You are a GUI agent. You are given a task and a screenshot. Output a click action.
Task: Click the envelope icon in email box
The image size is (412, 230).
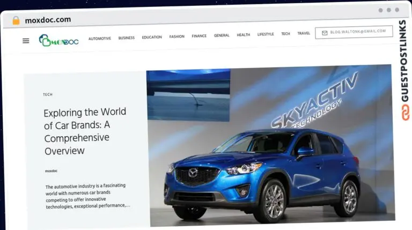coord(325,32)
